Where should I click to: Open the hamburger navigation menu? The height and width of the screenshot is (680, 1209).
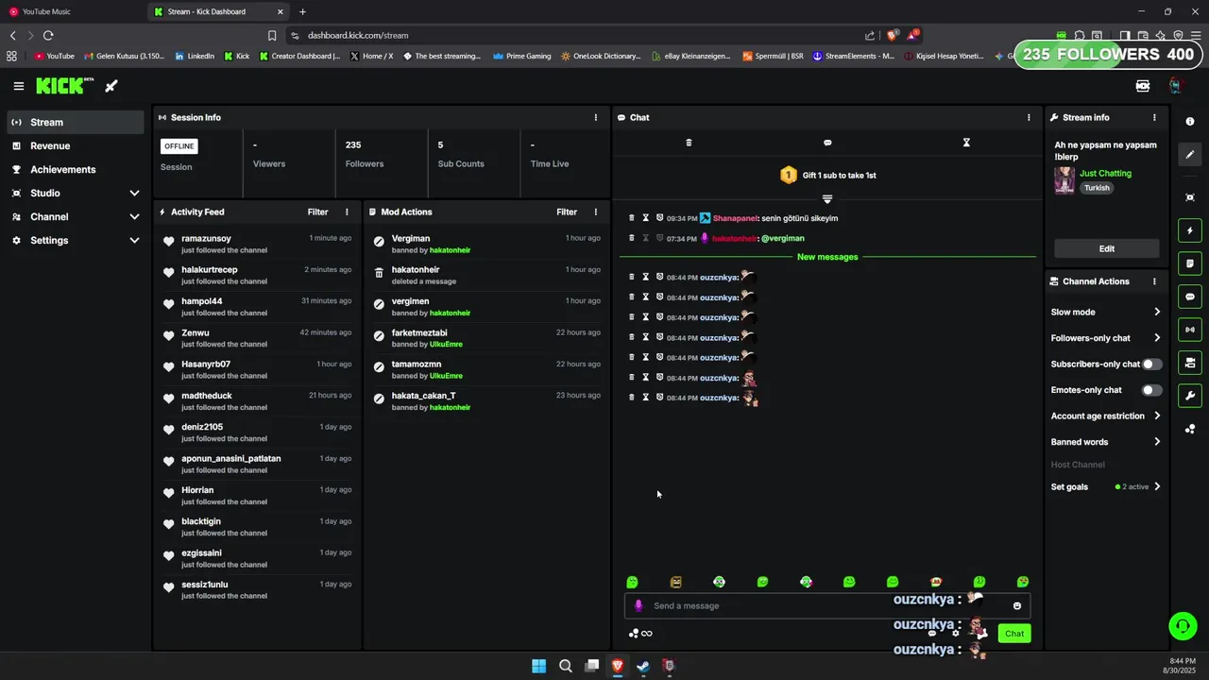[x=18, y=86]
